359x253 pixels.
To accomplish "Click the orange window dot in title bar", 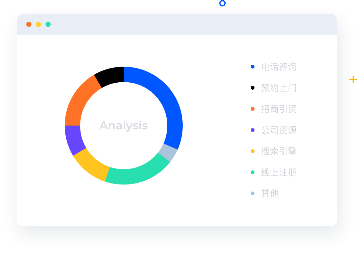I will point(29,24).
